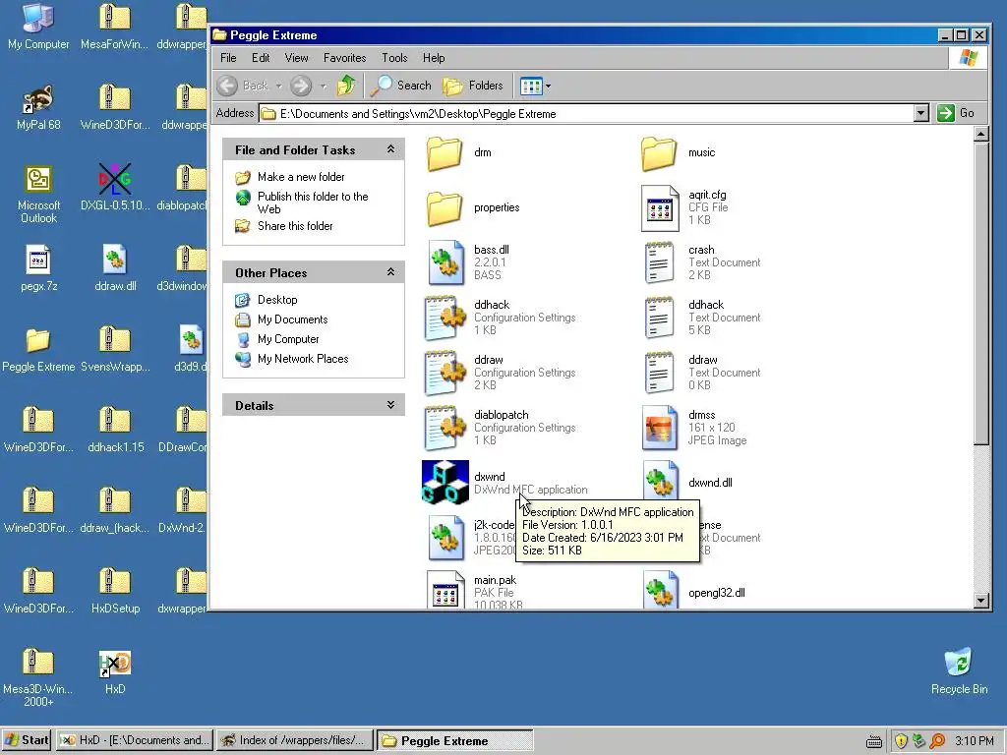Select the opengl32.dll file icon

(x=661, y=590)
